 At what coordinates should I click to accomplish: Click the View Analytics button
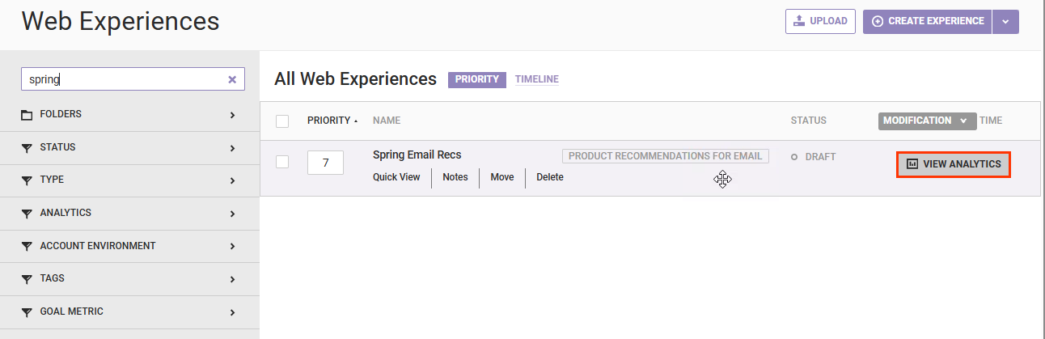(954, 164)
